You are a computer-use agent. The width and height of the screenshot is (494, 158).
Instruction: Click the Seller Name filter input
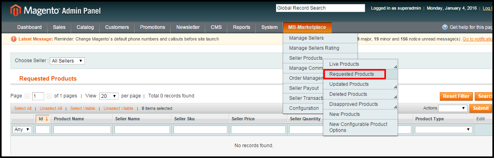[x=142, y=130]
